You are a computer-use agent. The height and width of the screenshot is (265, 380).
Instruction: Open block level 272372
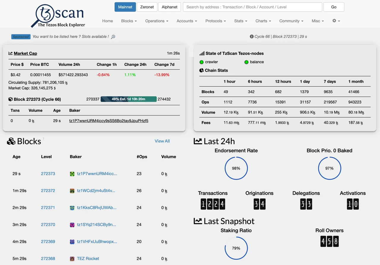(48, 191)
